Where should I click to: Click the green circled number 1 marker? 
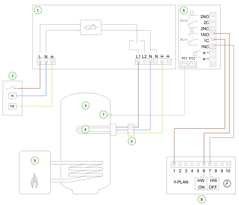click(x=38, y=10)
